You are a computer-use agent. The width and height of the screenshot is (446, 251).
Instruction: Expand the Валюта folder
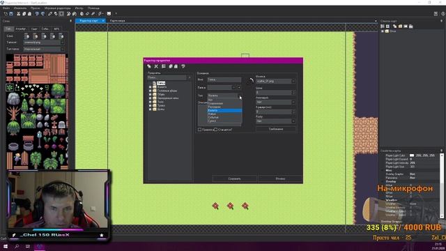click(151, 87)
